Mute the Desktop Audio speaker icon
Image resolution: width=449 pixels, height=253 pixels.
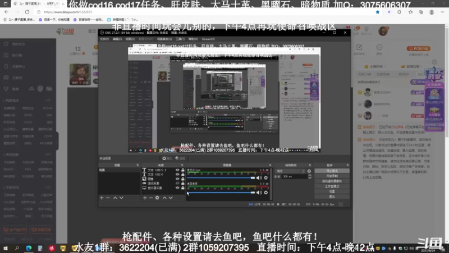click(x=259, y=192)
